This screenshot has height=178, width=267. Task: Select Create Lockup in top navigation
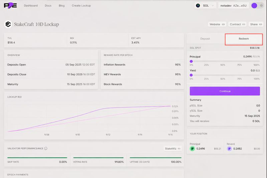coord(81,6)
